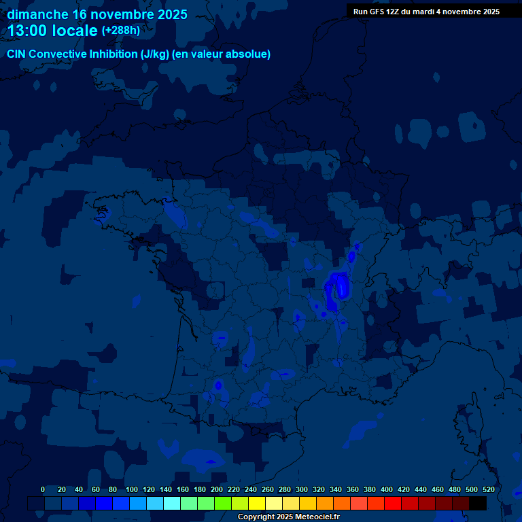Image resolution: width=522 pixels, height=522 pixels.
Task: Open the Copyright 2025 Meteociel.fr link
Action: (x=288, y=517)
